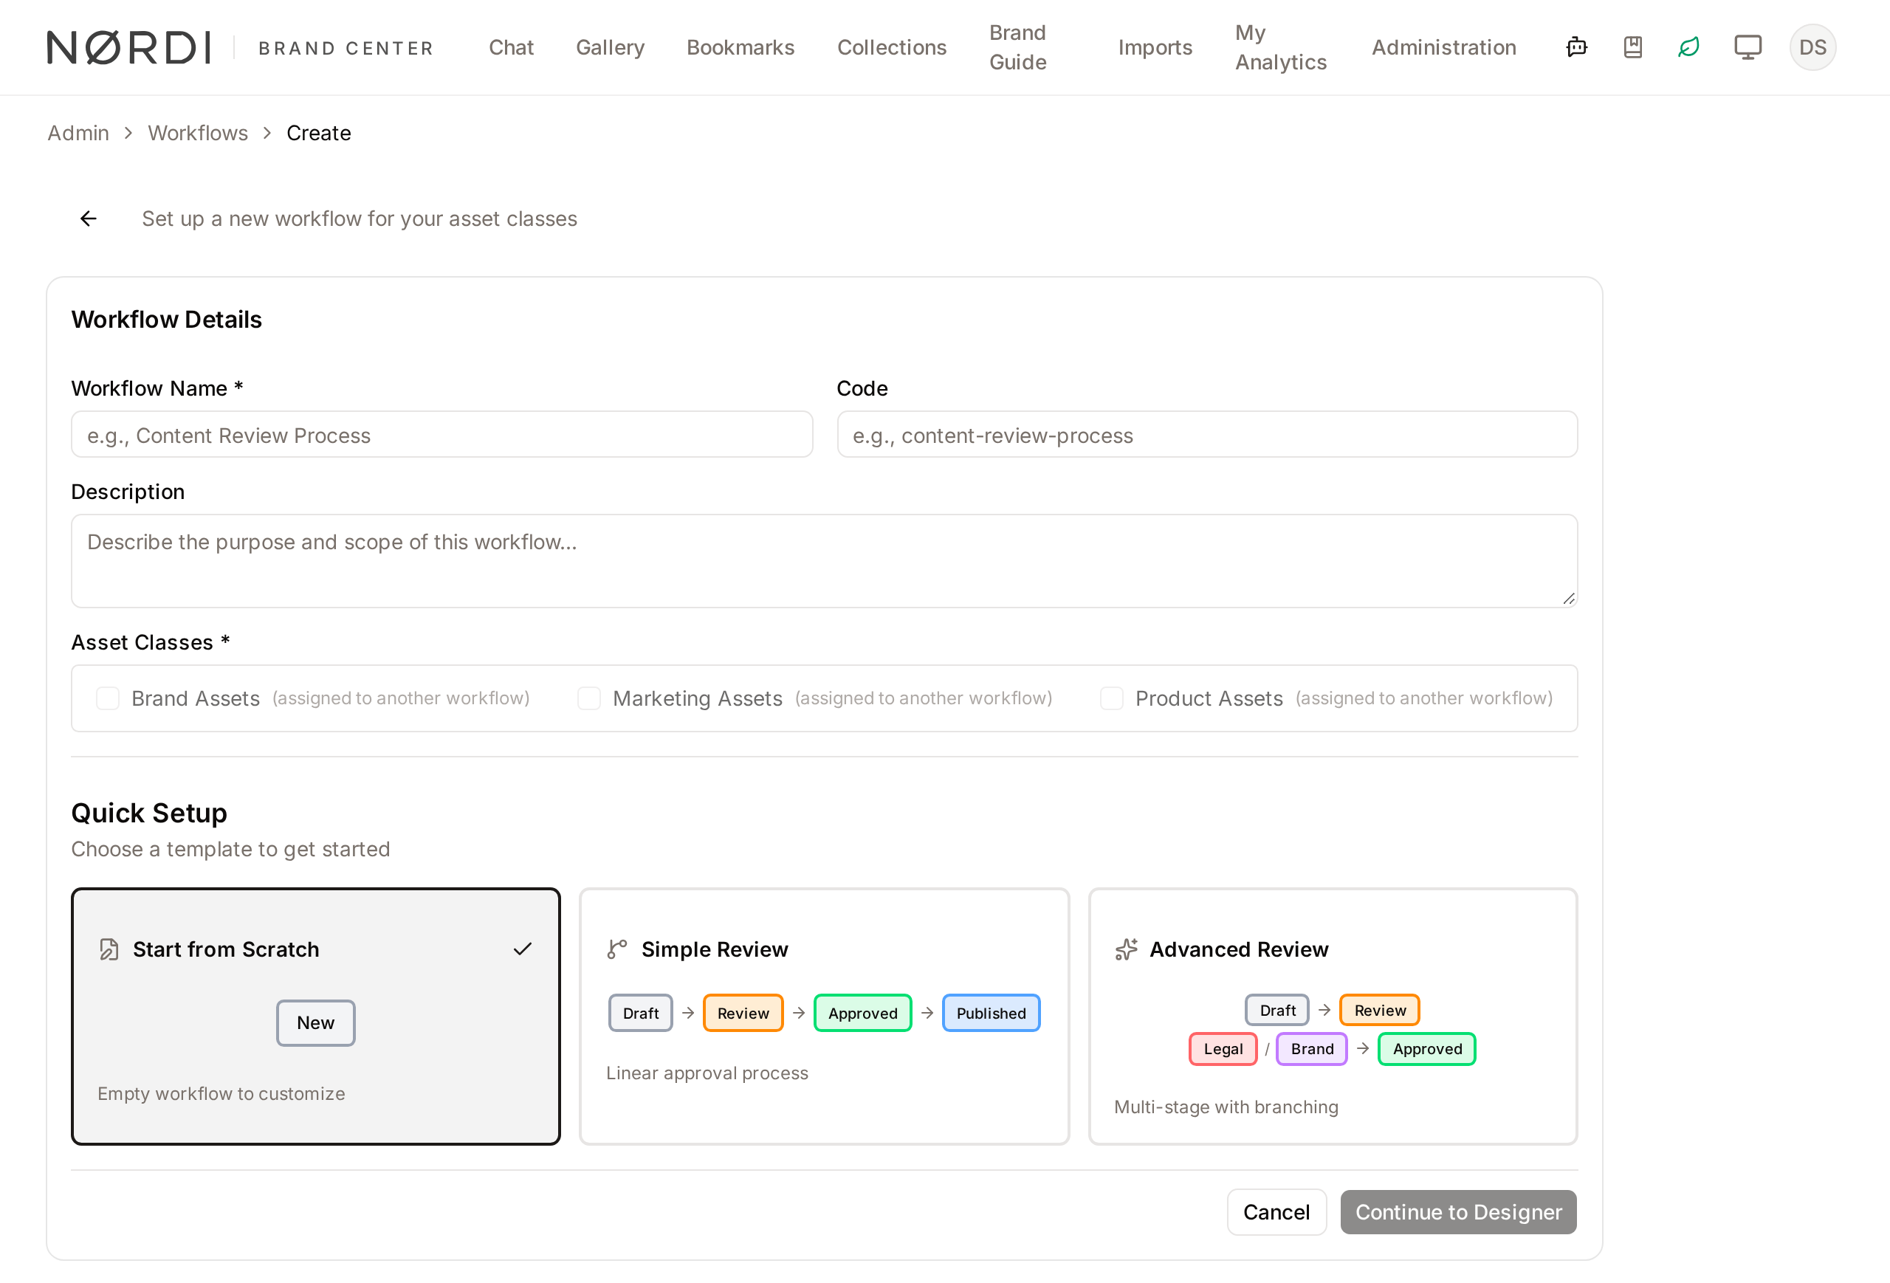This screenshot has height=1283, width=1890.
Task: Click Continue to Designer button
Action: coord(1458,1211)
